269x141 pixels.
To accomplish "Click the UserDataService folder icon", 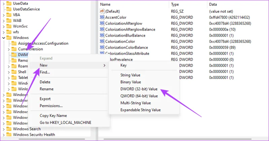I will [9, 9].
